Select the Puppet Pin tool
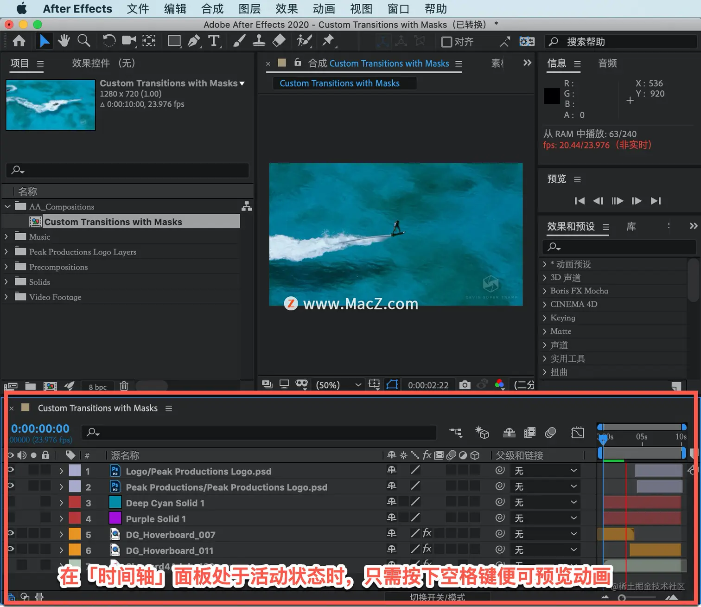Viewport: 701px width, 607px height. click(x=329, y=41)
